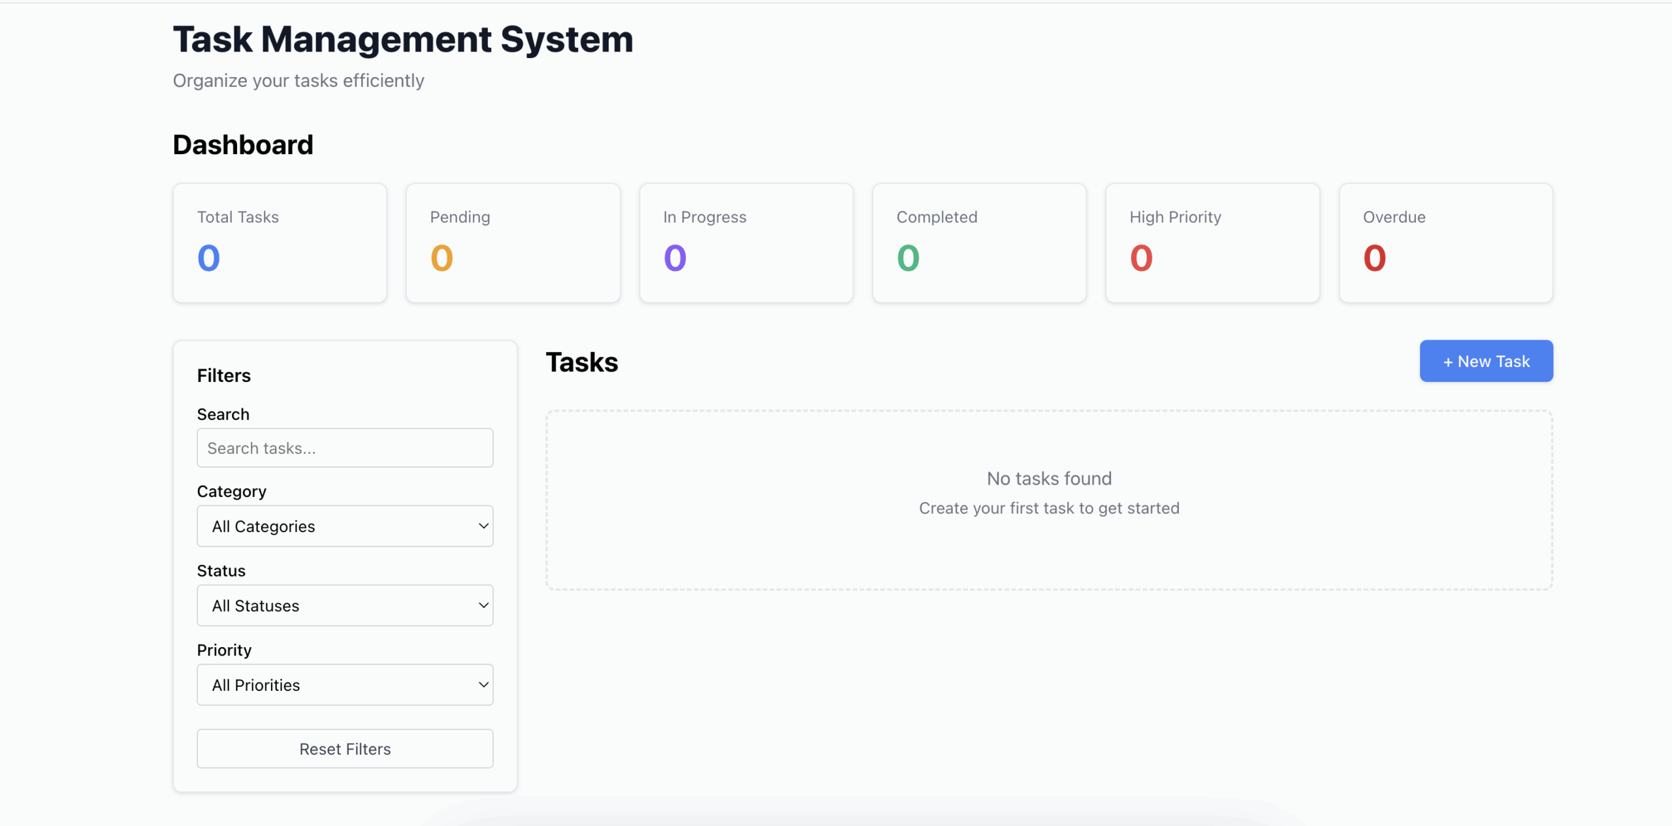1672x826 pixels.
Task: Click the chevron icon on All Categories
Action: tap(483, 526)
